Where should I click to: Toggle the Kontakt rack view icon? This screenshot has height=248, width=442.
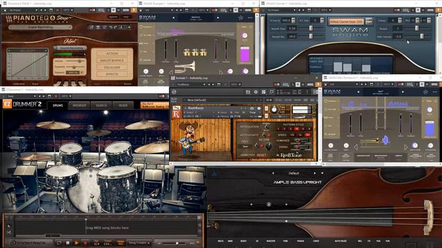pyautogui.click(x=264, y=92)
